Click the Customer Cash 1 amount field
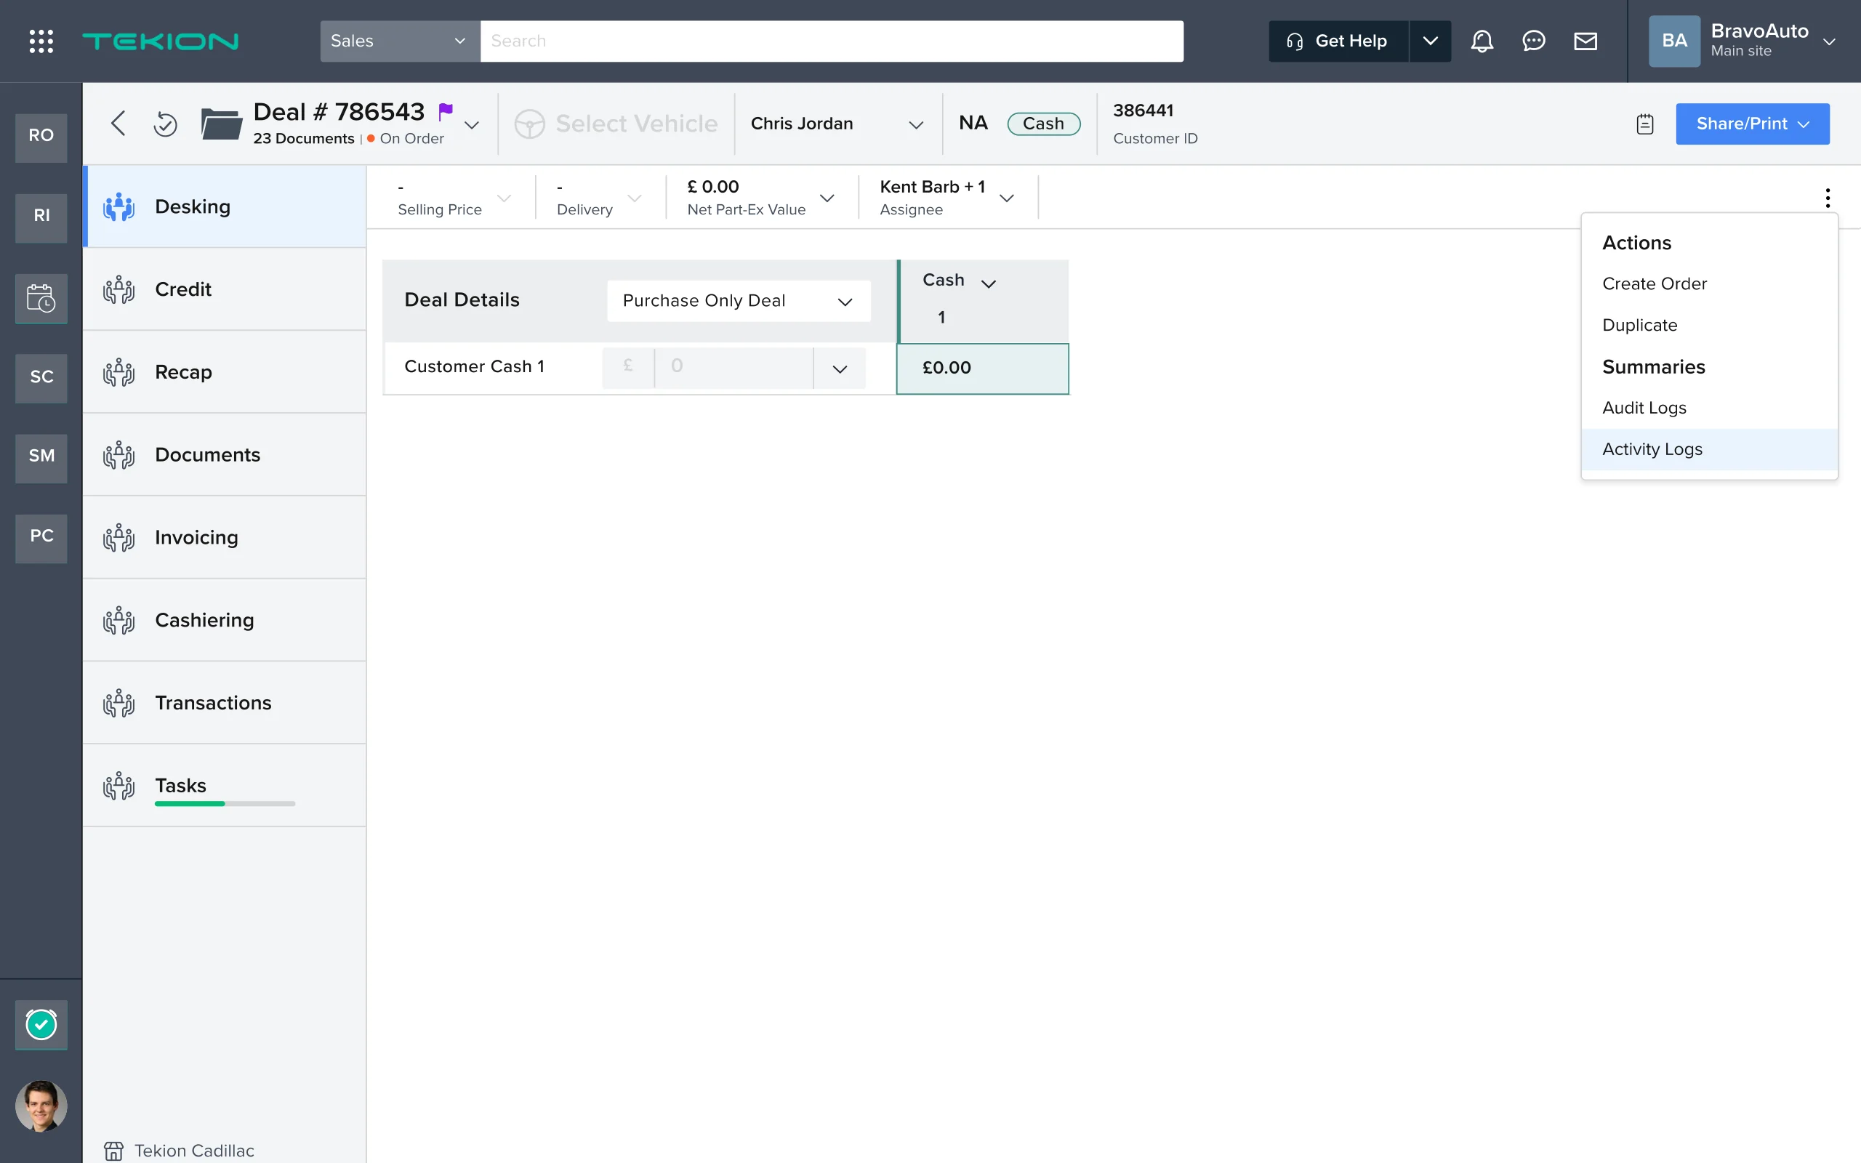Viewport: 1861px width, 1163px height. pos(733,368)
